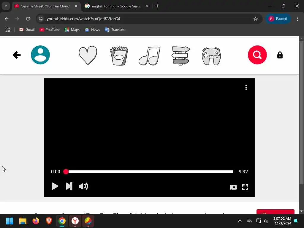Click the Paused profile button
Viewport: 304px width, 228px height.
pos(278,19)
